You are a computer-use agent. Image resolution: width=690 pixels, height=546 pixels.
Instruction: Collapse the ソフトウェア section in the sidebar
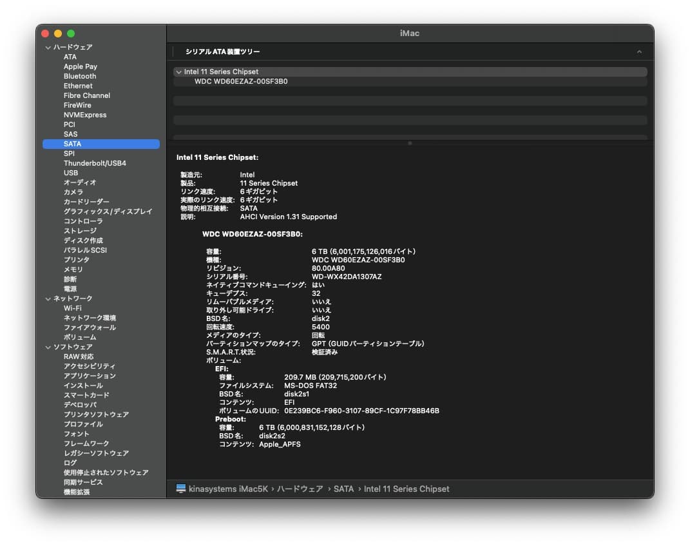[48, 346]
